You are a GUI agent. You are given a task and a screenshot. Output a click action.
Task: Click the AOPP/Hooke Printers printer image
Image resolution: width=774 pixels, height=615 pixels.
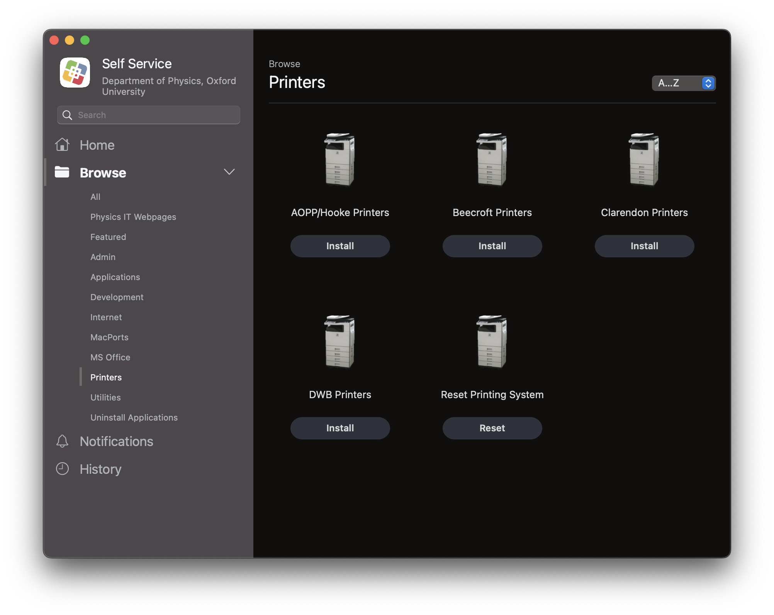pos(340,159)
